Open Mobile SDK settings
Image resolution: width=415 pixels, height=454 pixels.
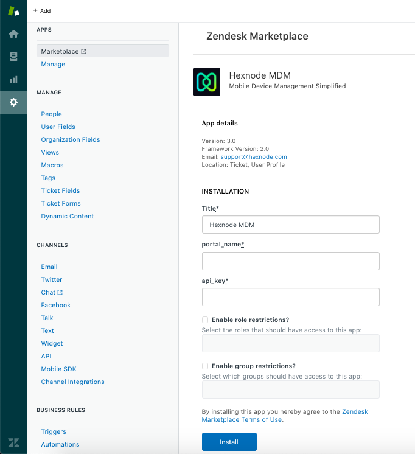point(58,369)
